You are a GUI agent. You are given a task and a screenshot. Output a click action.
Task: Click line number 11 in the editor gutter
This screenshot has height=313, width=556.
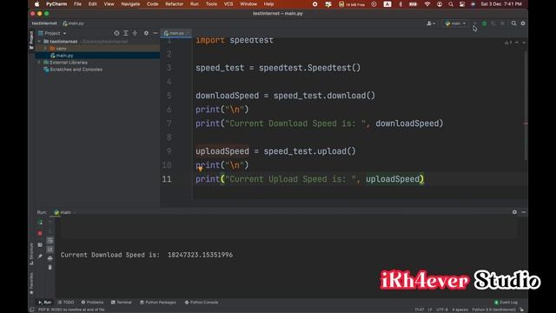167,179
